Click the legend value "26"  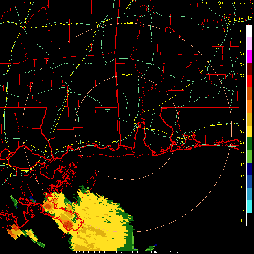point(242,143)
